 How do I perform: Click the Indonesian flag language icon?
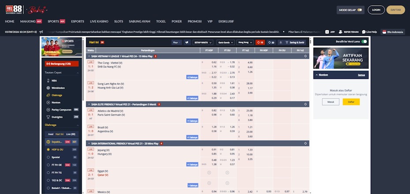[x=384, y=32]
